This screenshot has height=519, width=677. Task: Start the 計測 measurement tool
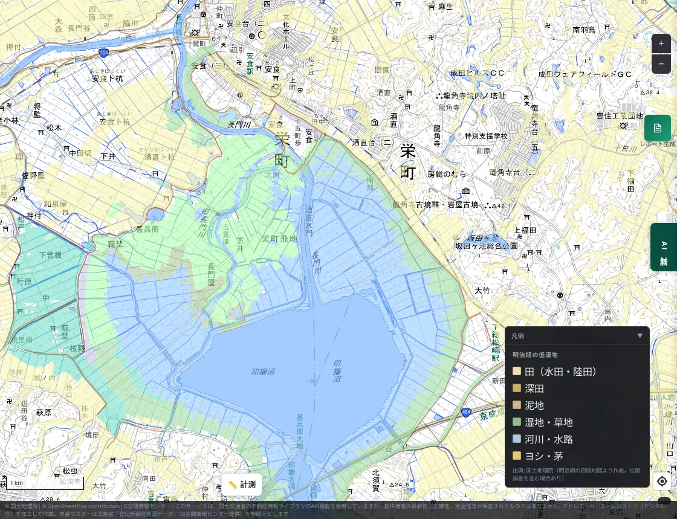click(x=242, y=485)
